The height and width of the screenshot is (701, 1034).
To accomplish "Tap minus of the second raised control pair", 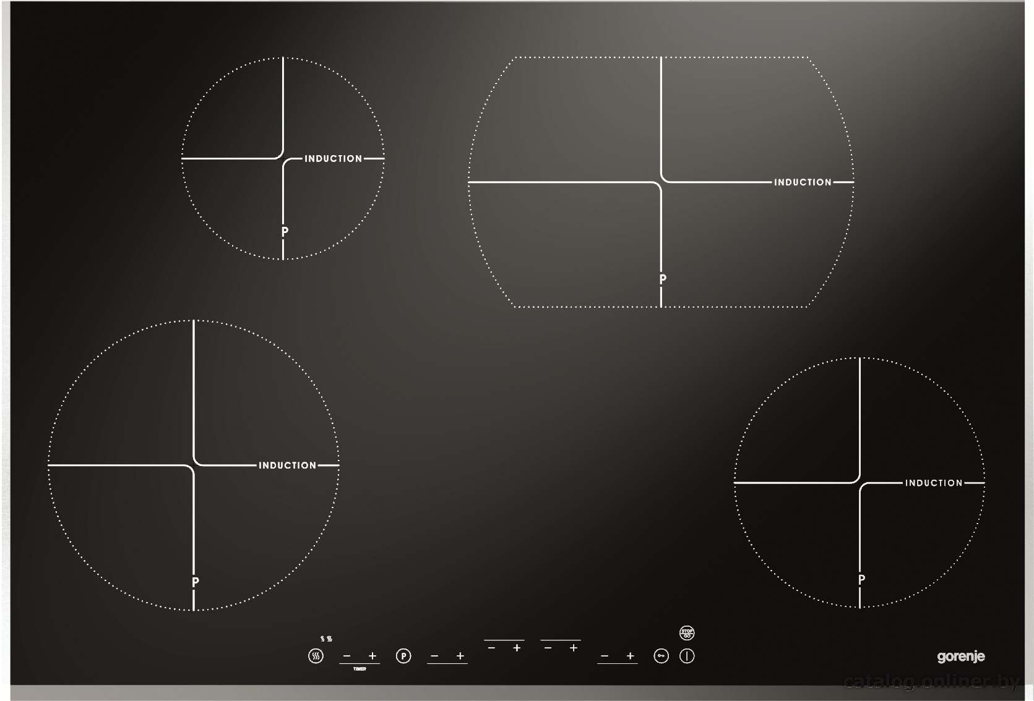I will 548,648.
